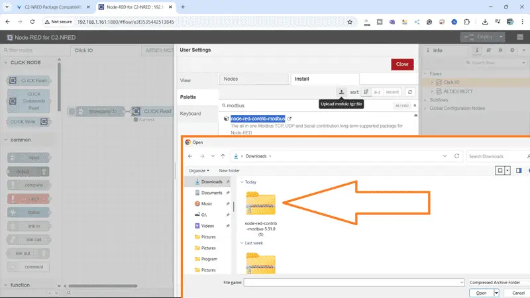
Task: Sort palette results in a-z order
Action: pyautogui.click(x=377, y=92)
